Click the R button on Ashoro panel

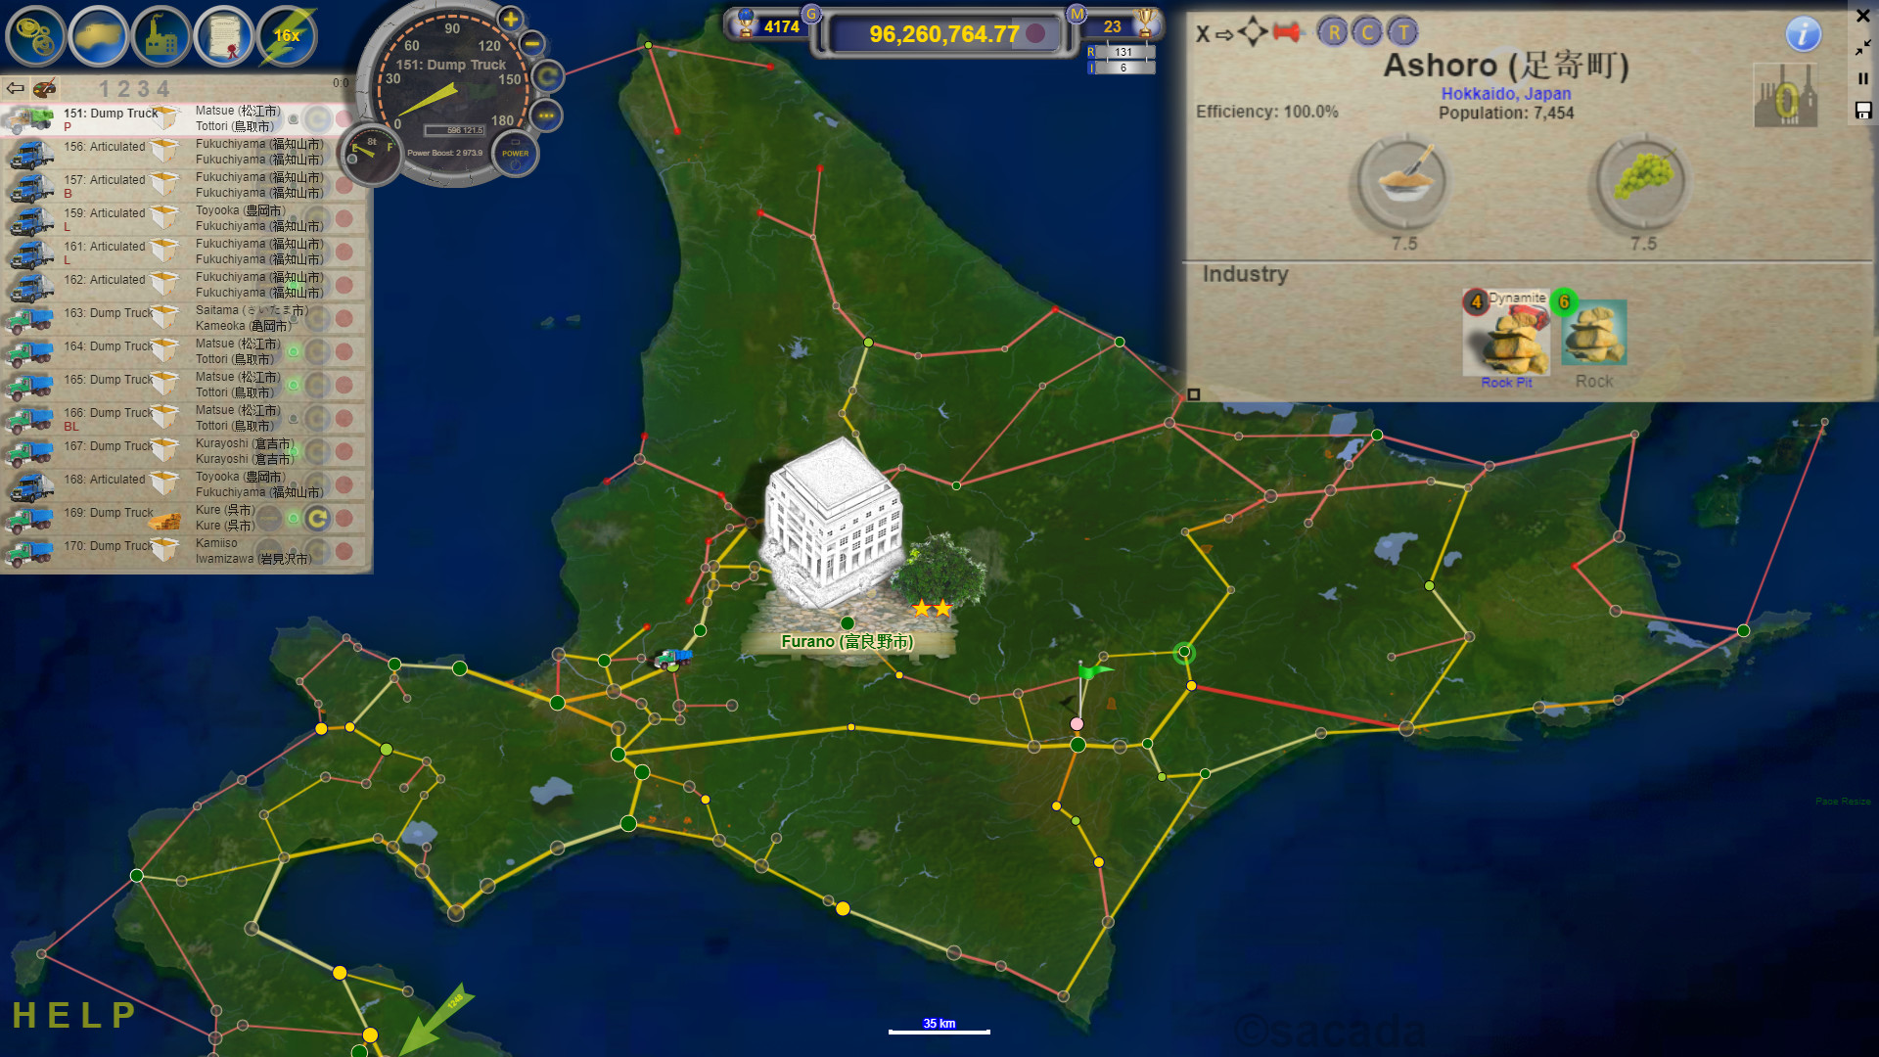[1333, 31]
